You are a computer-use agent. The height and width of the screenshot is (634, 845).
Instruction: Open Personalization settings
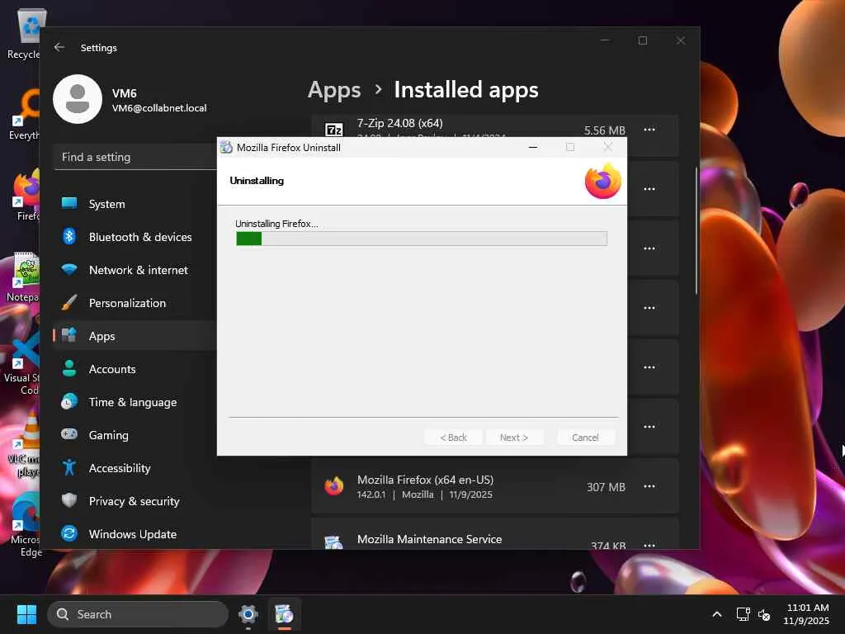[x=135, y=303]
